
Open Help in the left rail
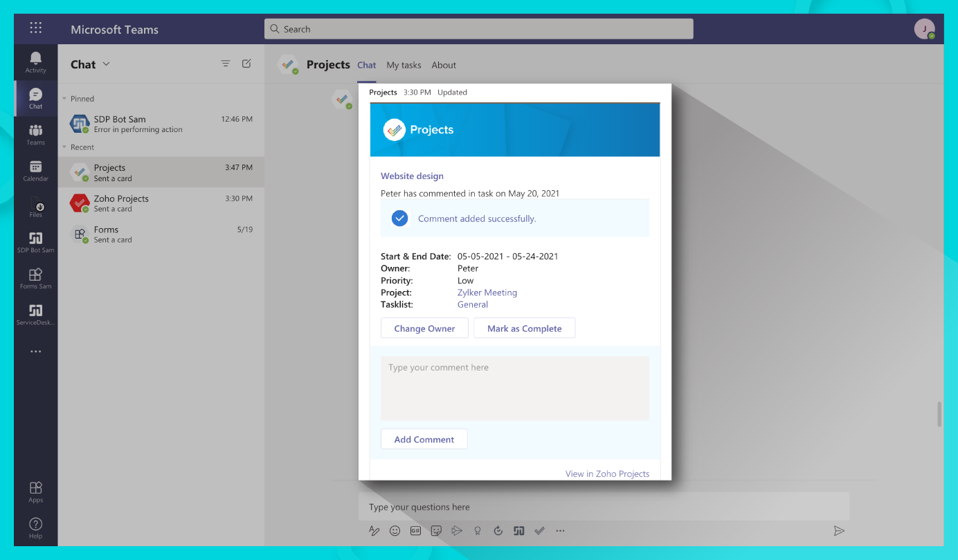(36, 528)
